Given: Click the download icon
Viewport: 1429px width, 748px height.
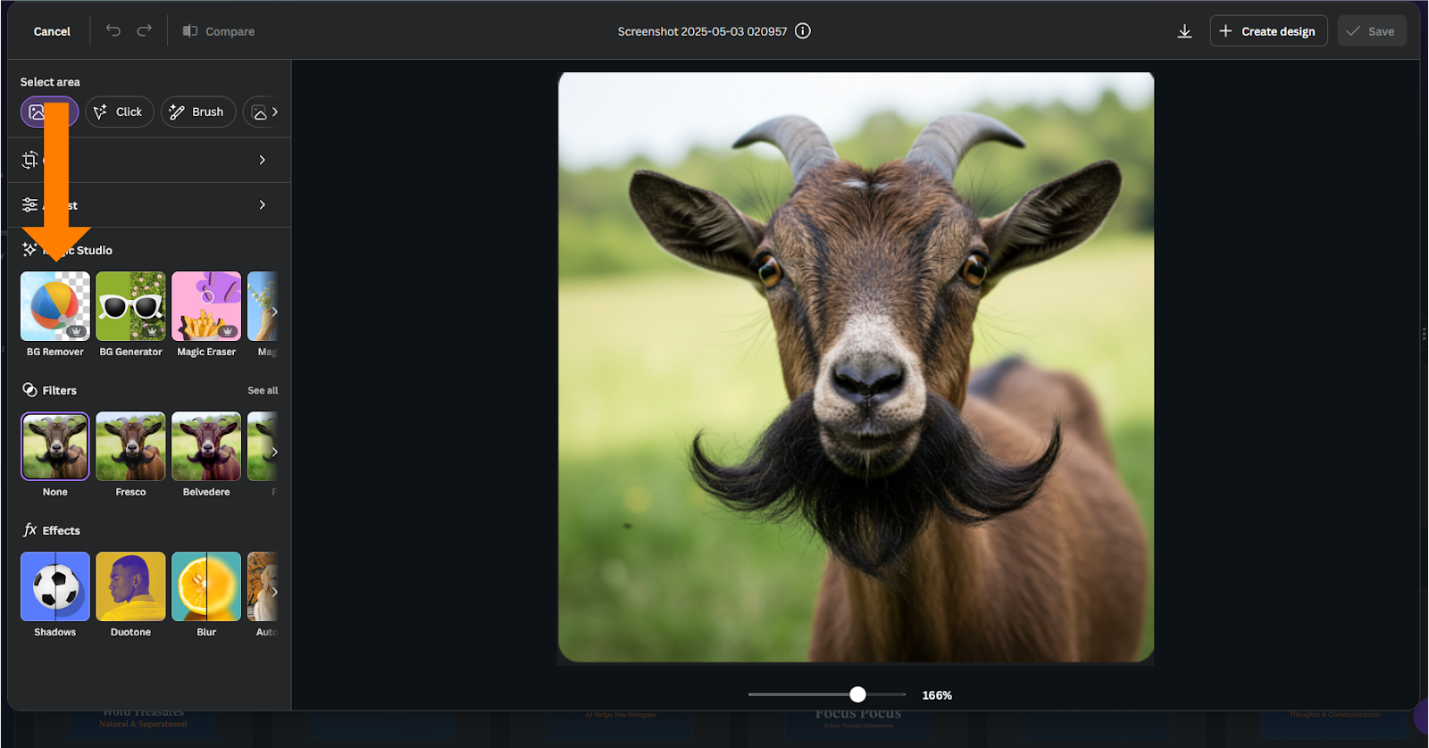Looking at the screenshot, I should 1184,31.
